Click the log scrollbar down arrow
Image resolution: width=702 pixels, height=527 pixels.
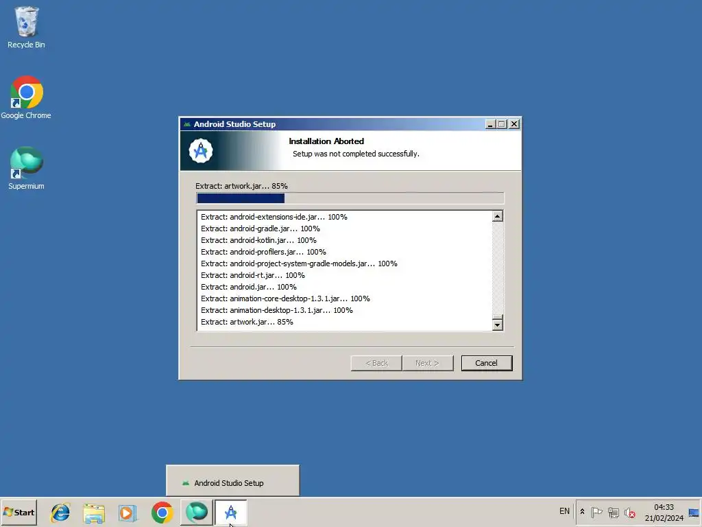pos(498,325)
